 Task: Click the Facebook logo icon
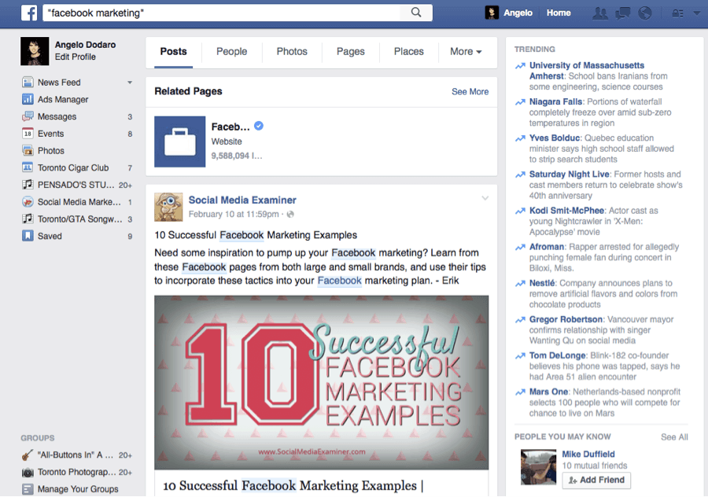29,13
